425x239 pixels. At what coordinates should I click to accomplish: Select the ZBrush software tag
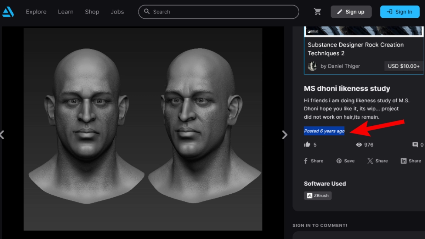pyautogui.click(x=318, y=195)
